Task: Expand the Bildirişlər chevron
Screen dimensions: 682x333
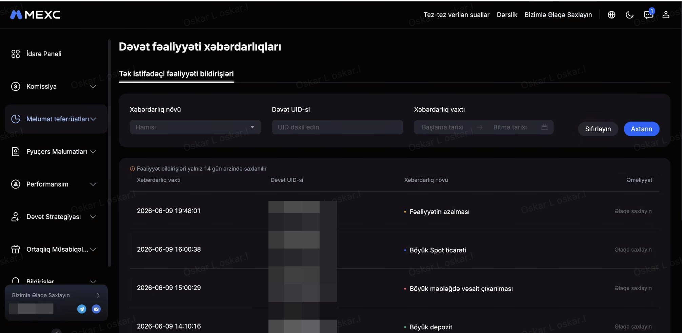Action: point(93,281)
